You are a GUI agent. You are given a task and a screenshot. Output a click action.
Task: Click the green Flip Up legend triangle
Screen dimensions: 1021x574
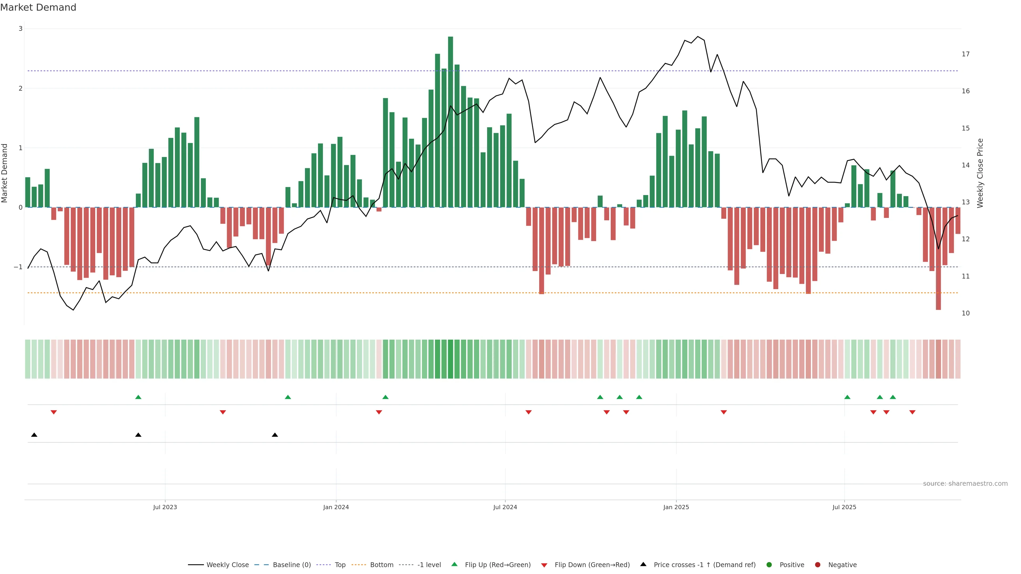[454, 564]
